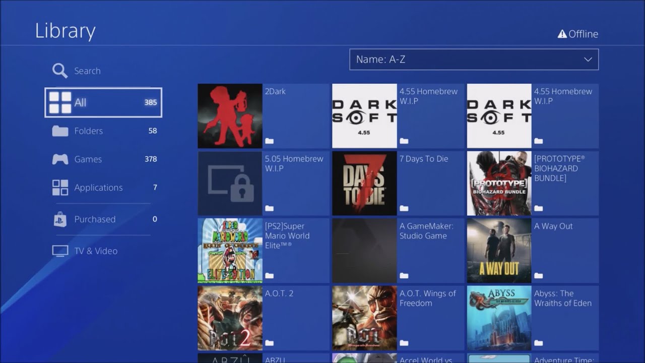This screenshot has width=645, height=363.
Task: Select the Purchased library category
Action: pos(103,219)
